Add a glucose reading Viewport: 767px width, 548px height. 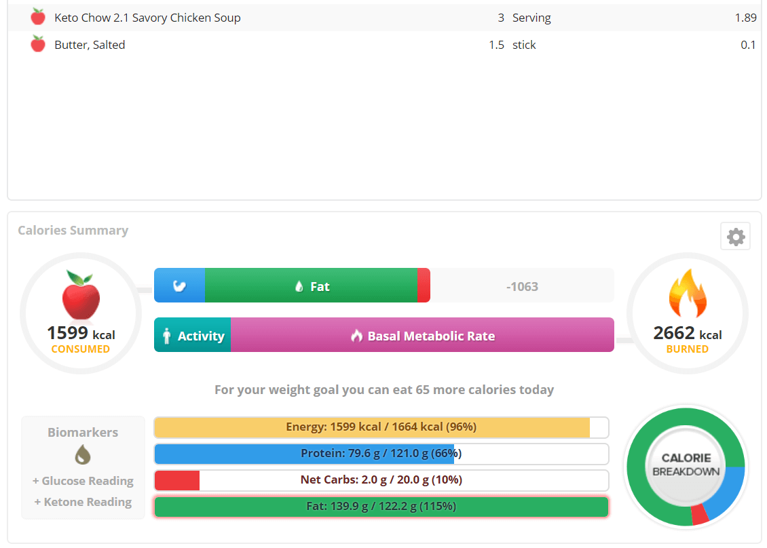(x=83, y=481)
